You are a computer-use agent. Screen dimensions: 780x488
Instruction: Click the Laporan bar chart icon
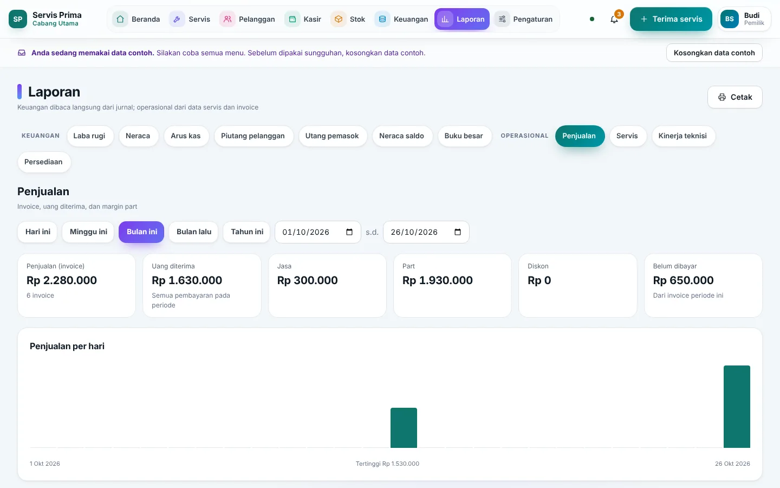(445, 19)
